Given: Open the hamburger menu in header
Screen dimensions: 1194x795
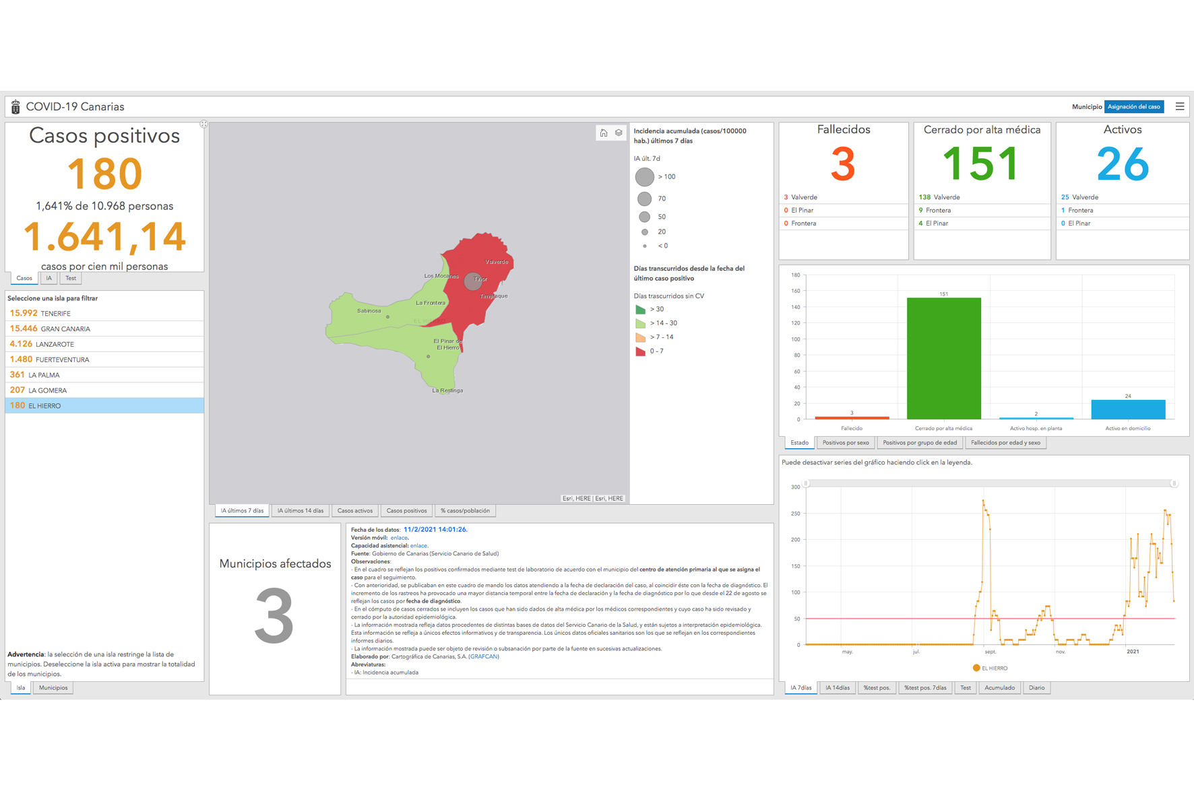Looking at the screenshot, I should click(1179, 106).
